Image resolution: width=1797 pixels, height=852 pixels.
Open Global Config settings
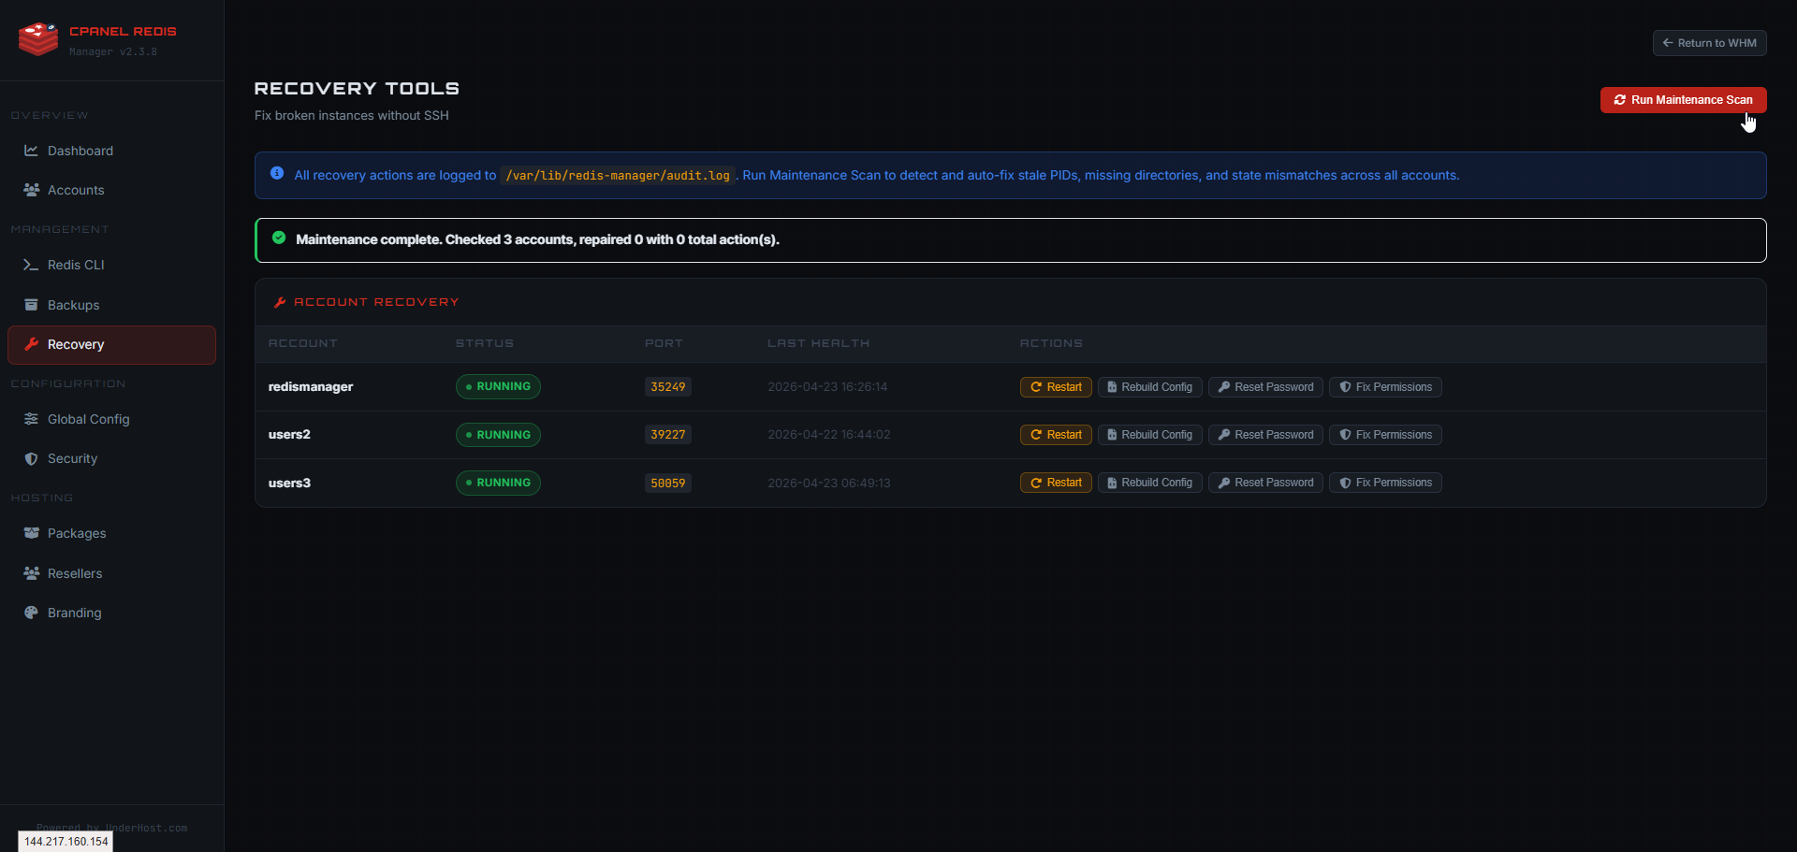[88, 419]
